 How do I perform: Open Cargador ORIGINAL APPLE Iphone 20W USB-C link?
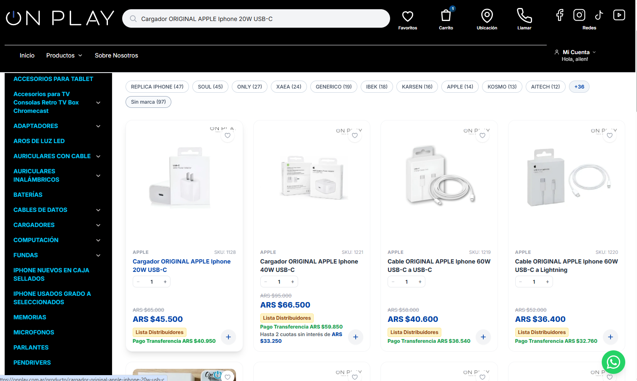point(181,266)
